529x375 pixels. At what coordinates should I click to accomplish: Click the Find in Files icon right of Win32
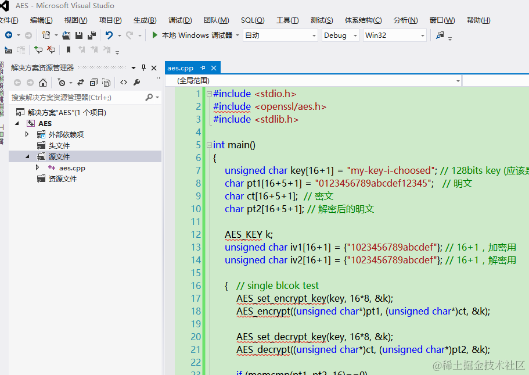point(440,35)
